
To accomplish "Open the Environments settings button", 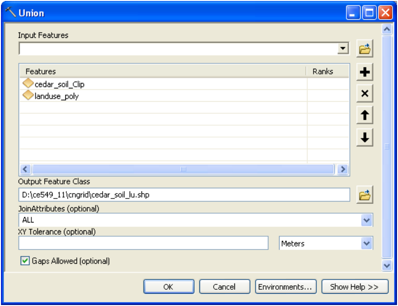I will point(285,287).
